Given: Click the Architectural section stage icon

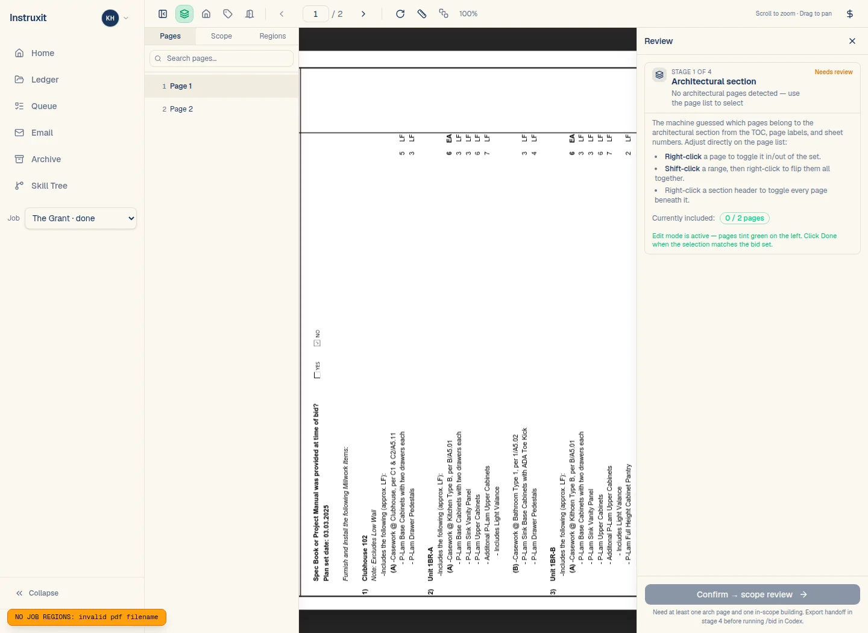Looking at the screenshot, I should click(659, 75).
